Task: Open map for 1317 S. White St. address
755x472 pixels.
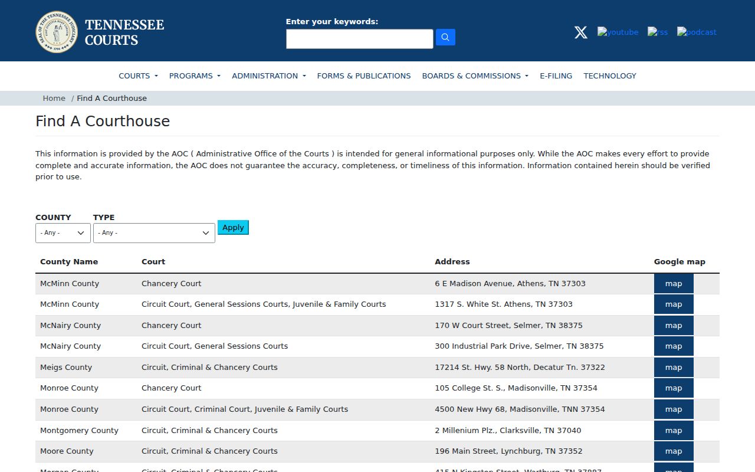Action: pyautogui.click(x=674, y=304)
